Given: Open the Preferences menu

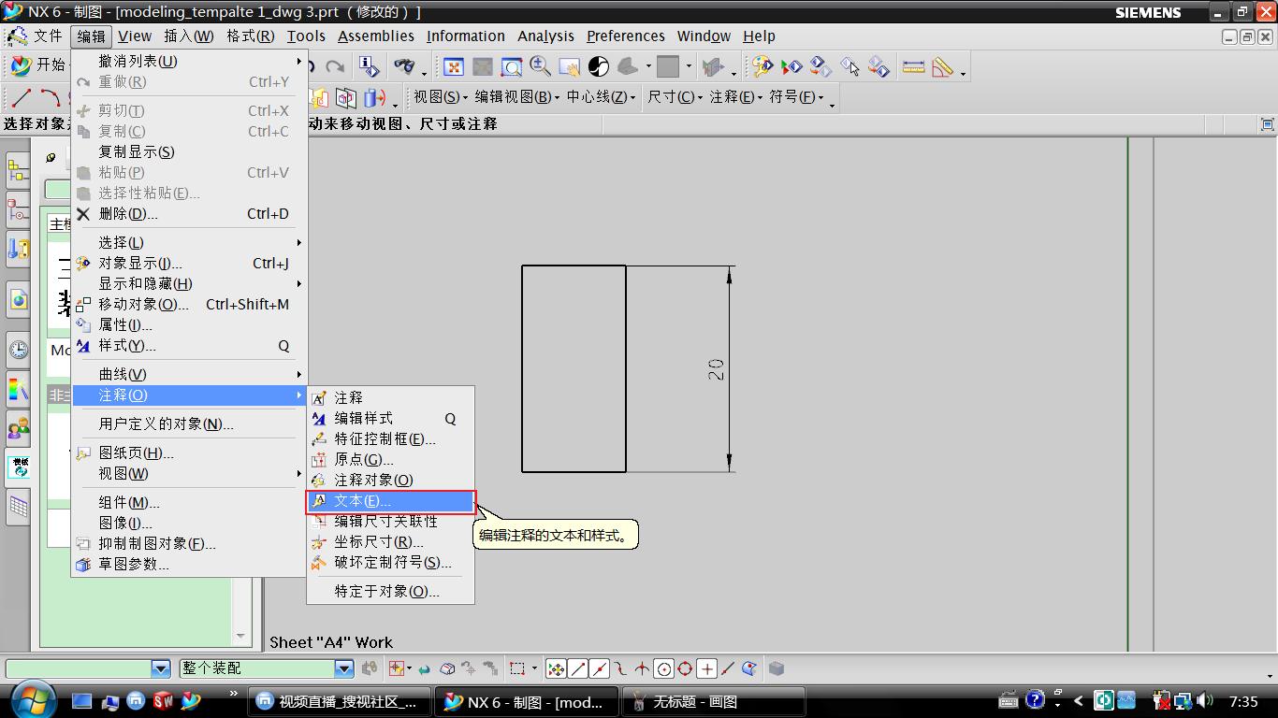Looking at the screenshot, I should pos(626,36).
